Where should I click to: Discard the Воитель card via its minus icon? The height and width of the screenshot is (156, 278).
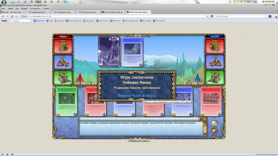(58, 114)
